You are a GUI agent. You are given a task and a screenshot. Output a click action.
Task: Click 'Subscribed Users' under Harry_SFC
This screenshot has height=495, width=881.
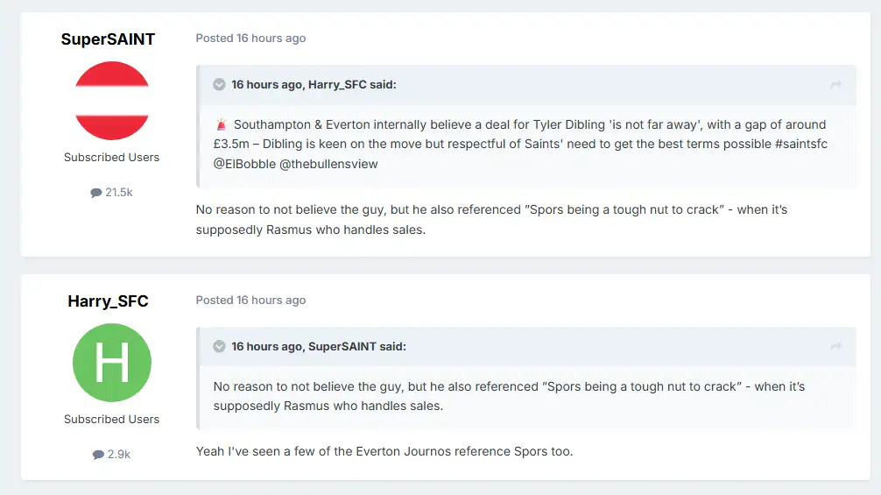(111, 420)
